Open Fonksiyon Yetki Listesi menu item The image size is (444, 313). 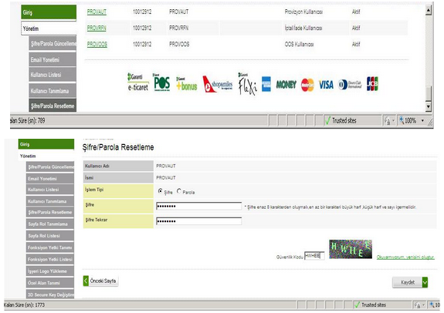point(50,259)
